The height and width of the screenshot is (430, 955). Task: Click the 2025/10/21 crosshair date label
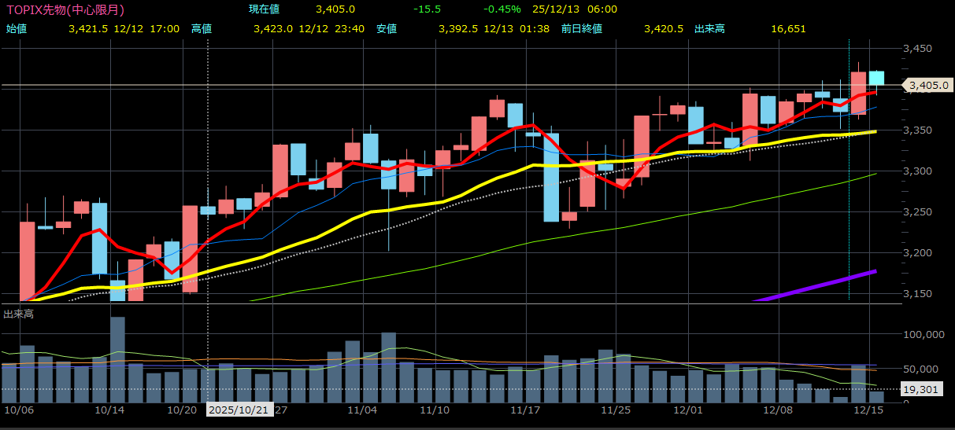coord(239,410)
